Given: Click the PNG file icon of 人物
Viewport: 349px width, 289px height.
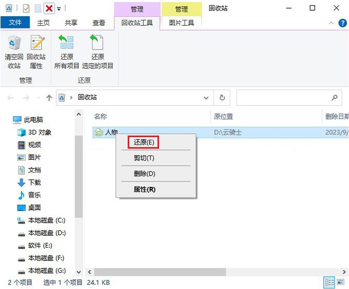Looking at the screenshot, I should click(x=99, y=133).
